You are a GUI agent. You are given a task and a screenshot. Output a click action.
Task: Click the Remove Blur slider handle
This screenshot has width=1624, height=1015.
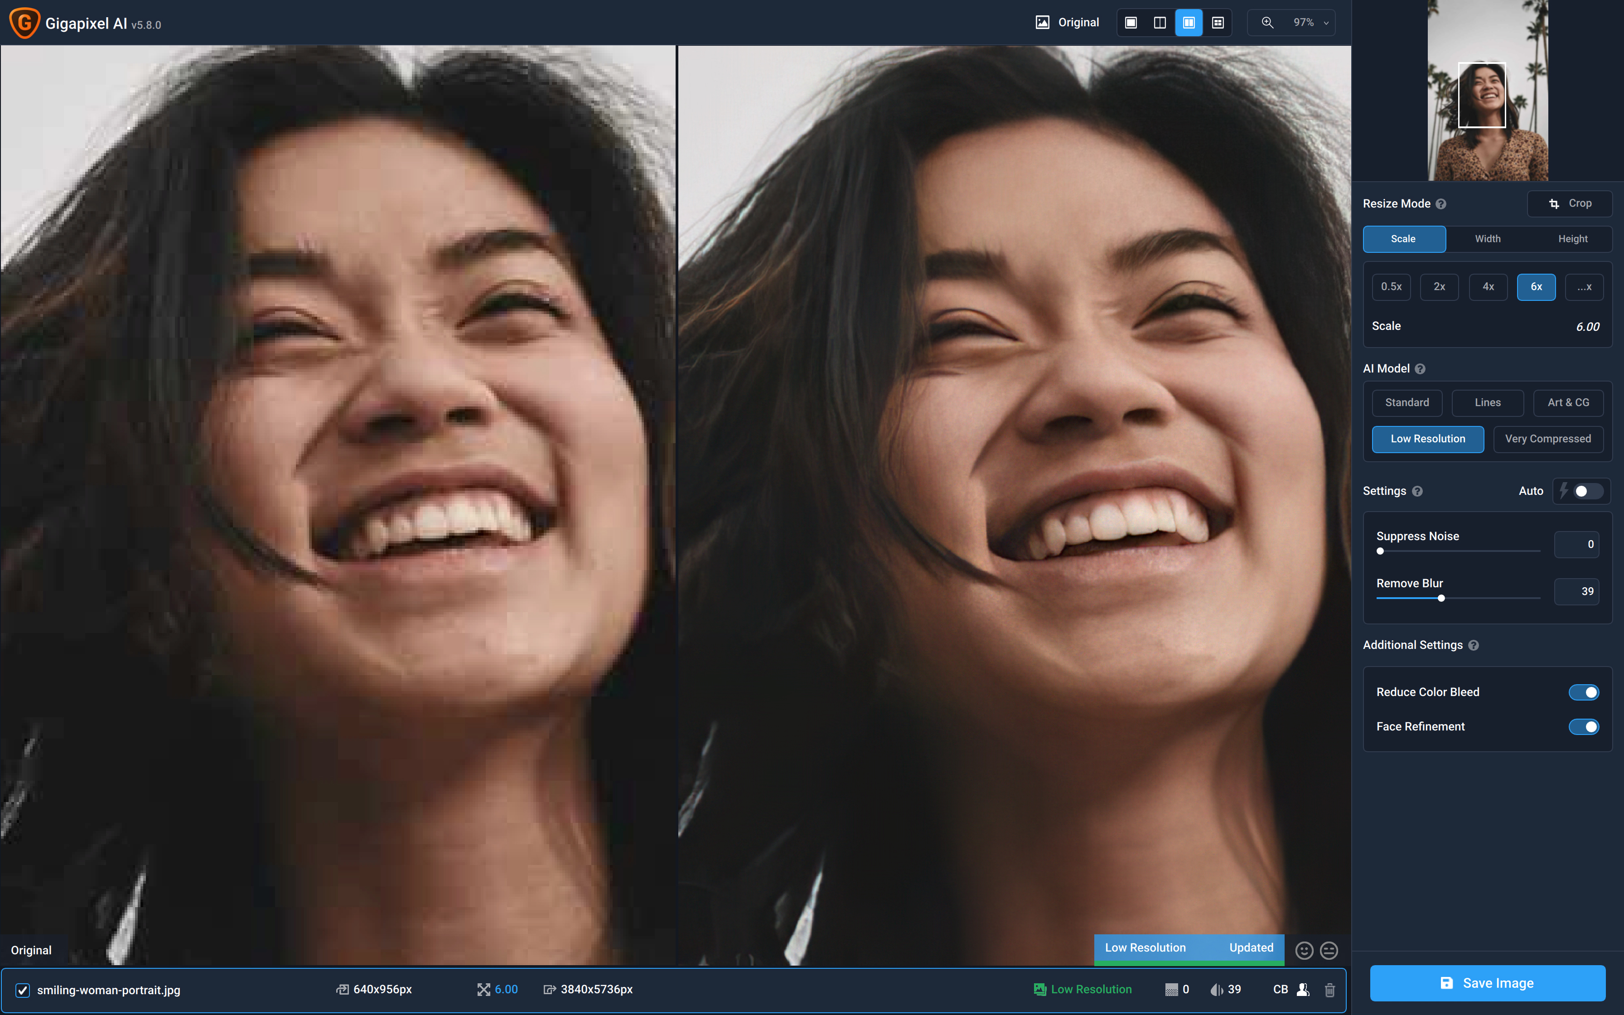pos(1441,598)
